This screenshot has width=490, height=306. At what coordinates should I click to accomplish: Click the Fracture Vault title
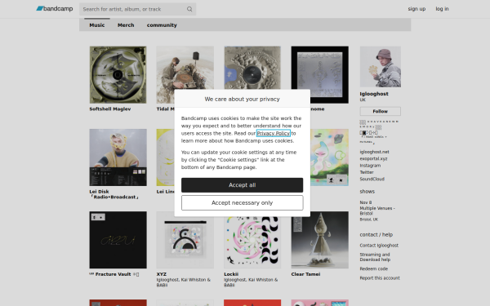point(114,274)
